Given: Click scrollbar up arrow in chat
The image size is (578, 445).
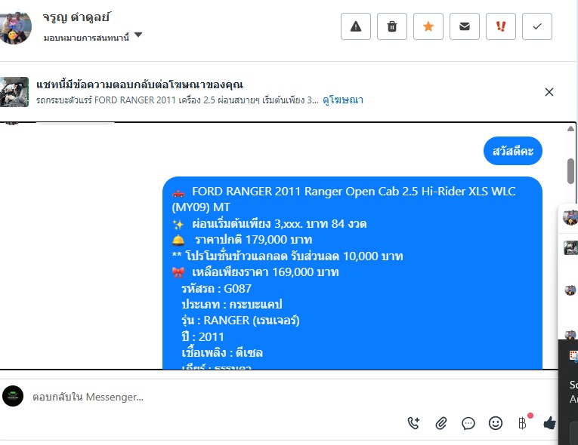Looking at the screenshot, I should pyautogui.click(x=570, y=128).
